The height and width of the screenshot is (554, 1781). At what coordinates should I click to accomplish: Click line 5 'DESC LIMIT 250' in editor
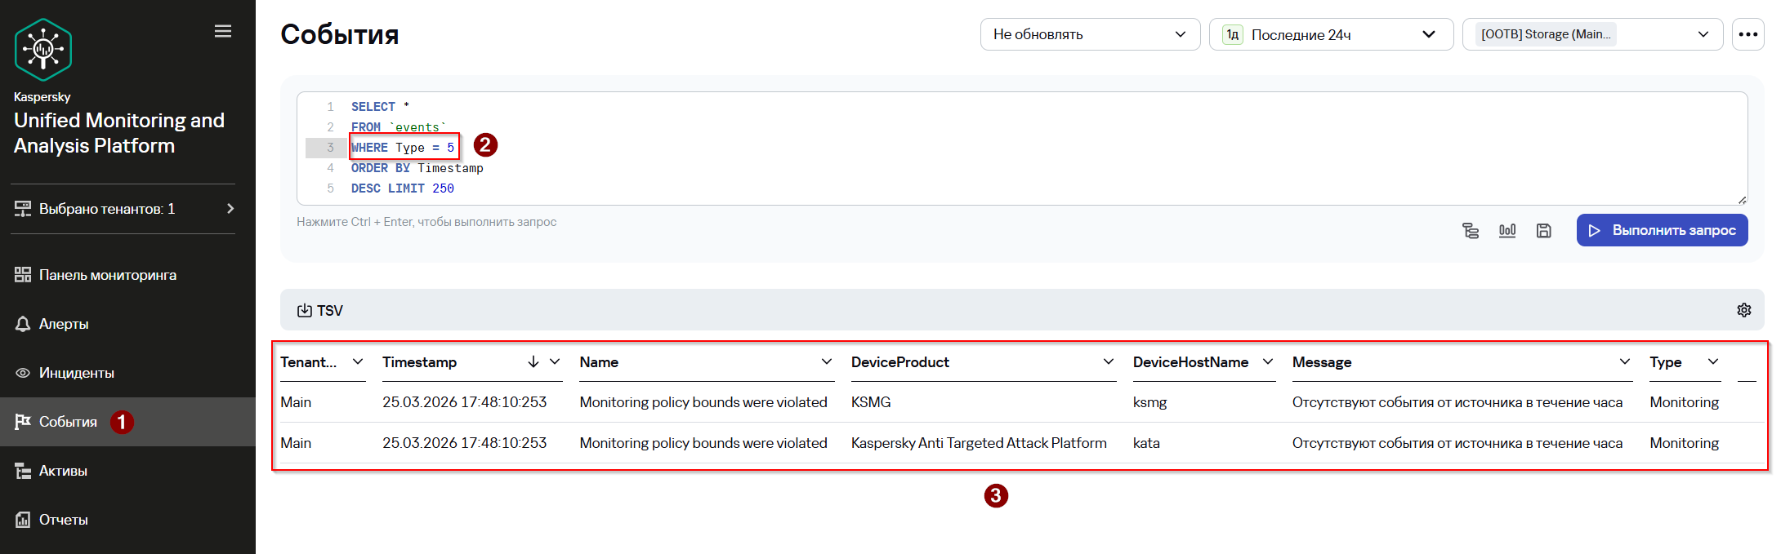click(x=403, y=188)
